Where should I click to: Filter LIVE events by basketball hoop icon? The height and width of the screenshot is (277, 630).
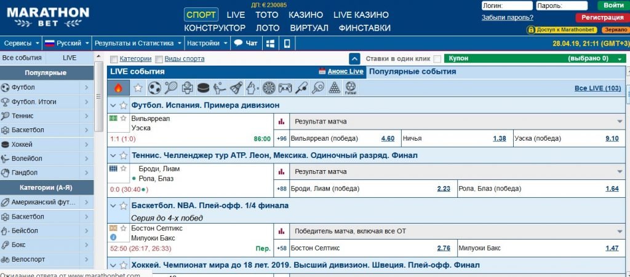[188, 88]
